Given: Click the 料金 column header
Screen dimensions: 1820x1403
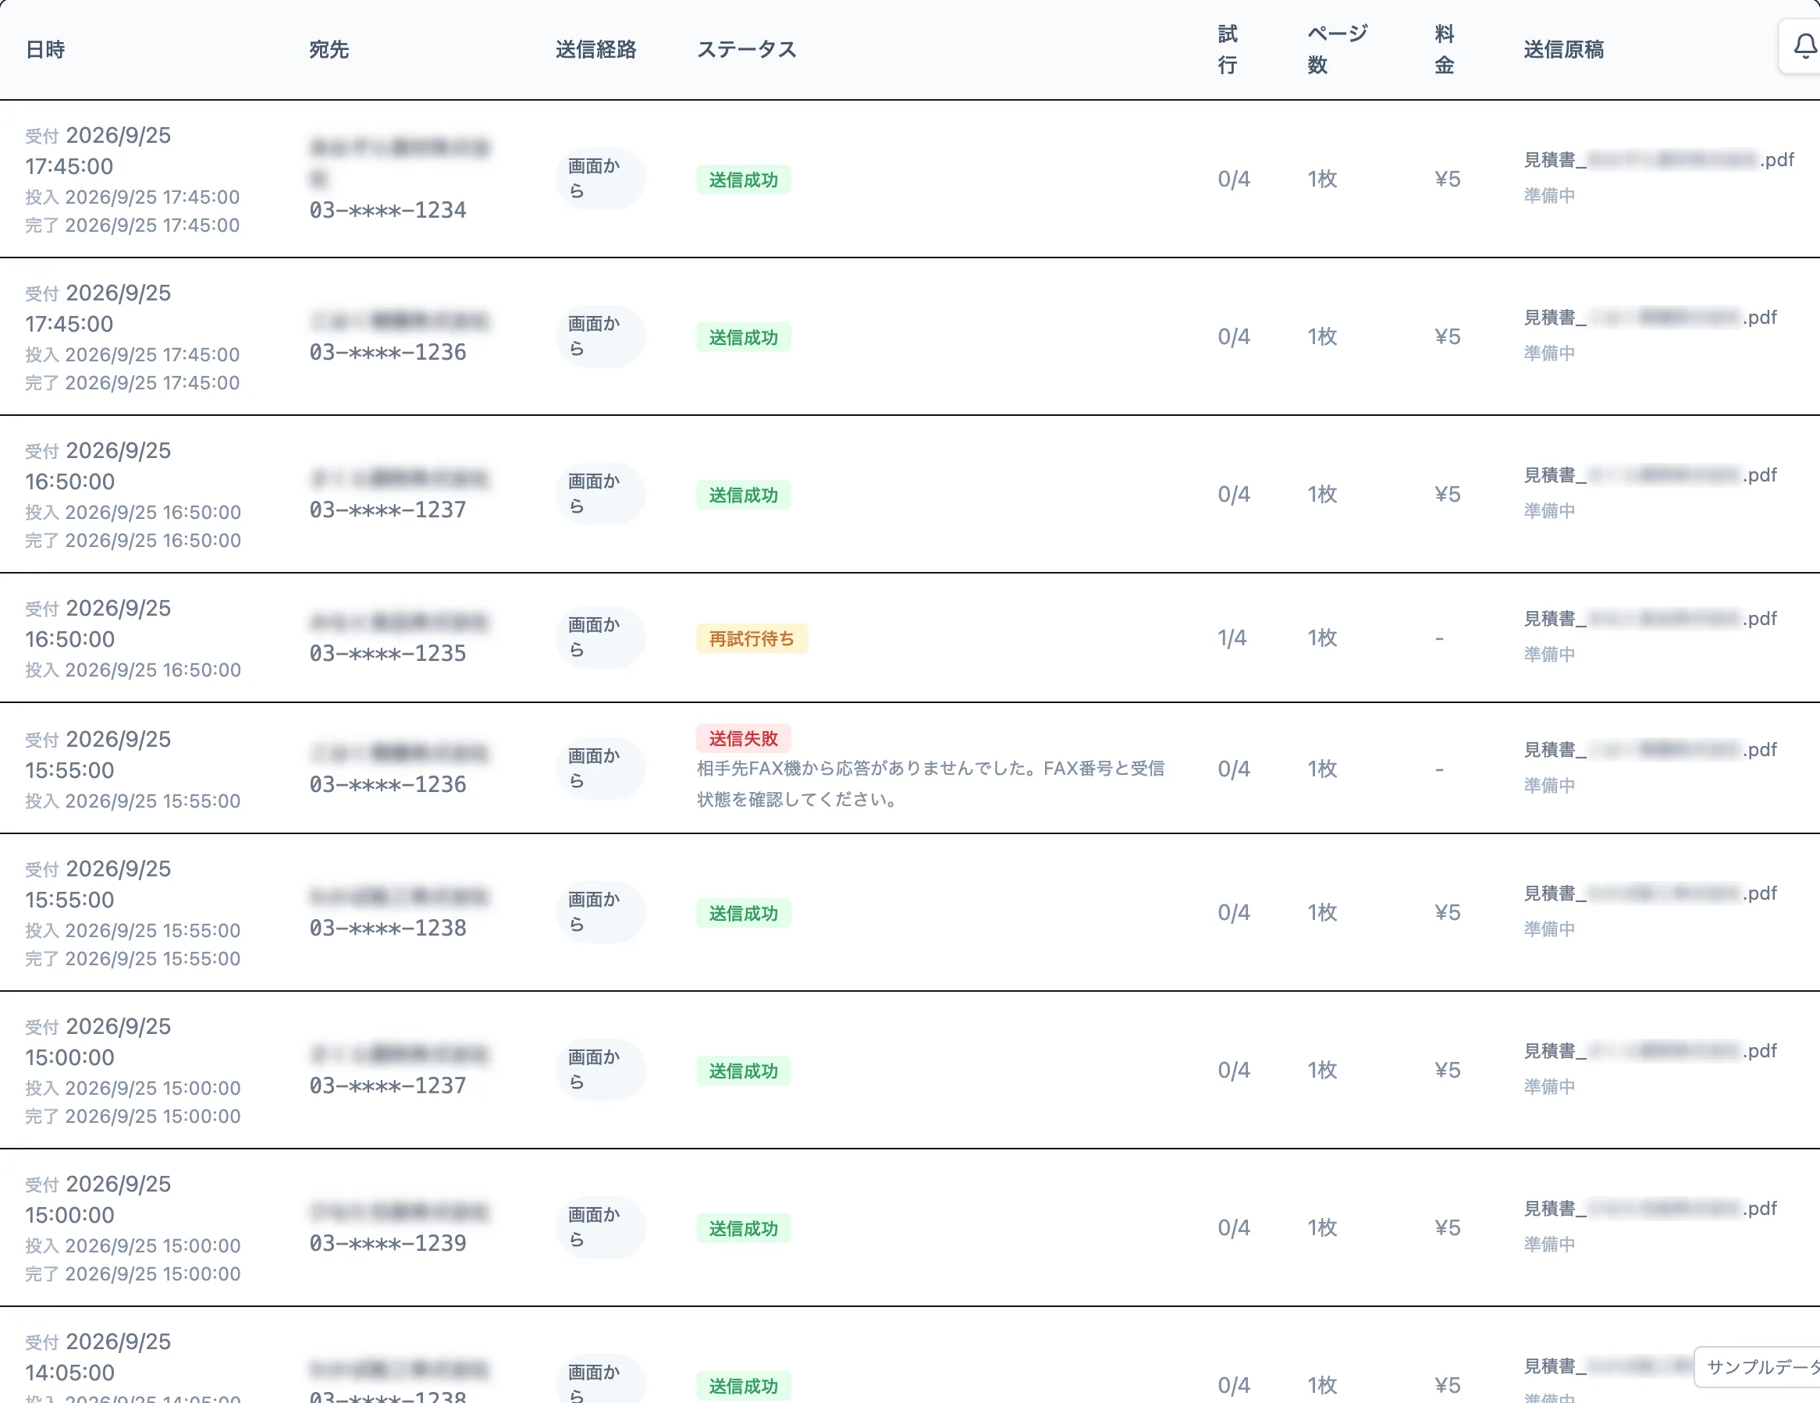Looking at the screenshot, I should (1444, 49).
